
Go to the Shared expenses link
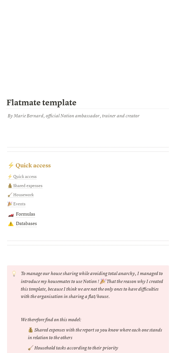click(x=28, y=186)
